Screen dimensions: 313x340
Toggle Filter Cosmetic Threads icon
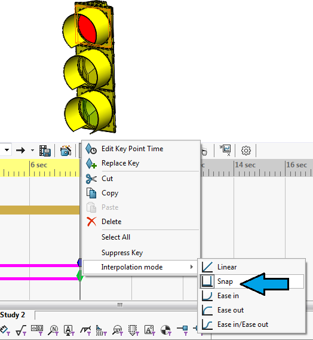coord(133,330)
